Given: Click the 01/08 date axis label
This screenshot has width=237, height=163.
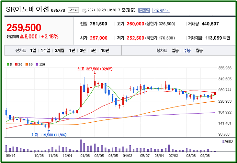Looking at the screenshot, I should pos(85,156).
